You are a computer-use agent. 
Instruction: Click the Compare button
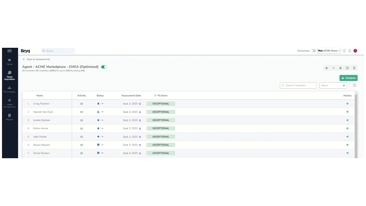pyautogui.click(x=348, y=78)
